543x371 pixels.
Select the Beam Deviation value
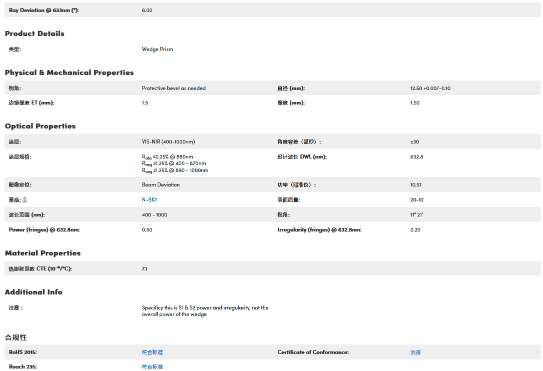[x=161, y=185]
